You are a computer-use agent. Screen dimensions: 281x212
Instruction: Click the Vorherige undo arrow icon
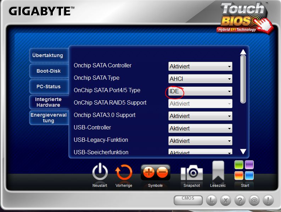coord(124,172)
